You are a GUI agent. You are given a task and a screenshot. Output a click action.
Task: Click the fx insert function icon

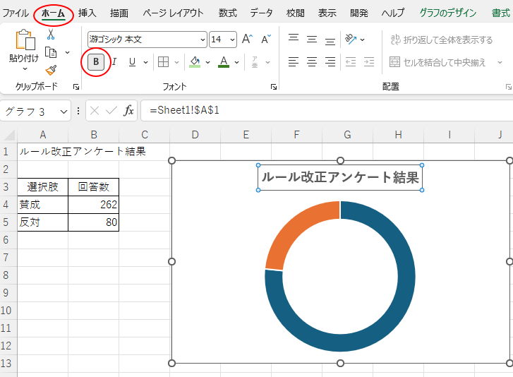tap(128, 111)
